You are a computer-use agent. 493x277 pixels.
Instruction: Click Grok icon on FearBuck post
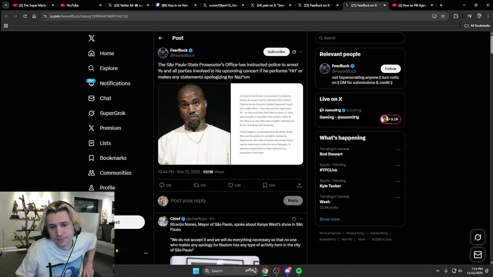tap(294, 52)
